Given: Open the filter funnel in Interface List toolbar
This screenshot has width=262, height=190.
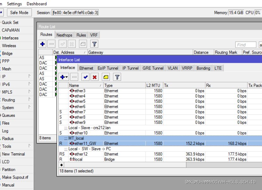Looking at the screenshot, I should click(117, 77).
